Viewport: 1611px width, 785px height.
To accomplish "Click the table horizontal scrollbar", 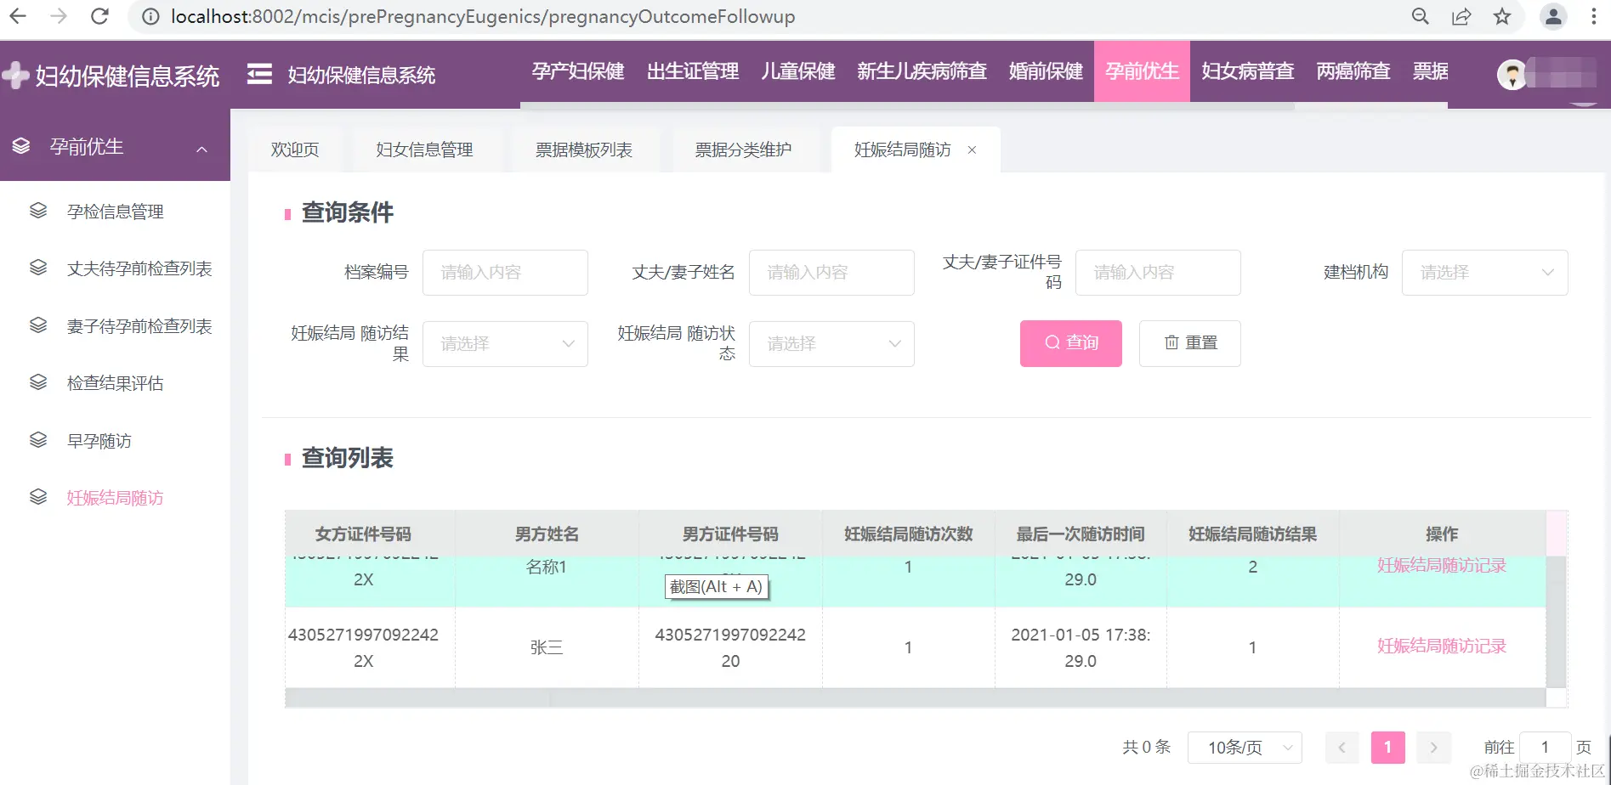I will point(916,698).
